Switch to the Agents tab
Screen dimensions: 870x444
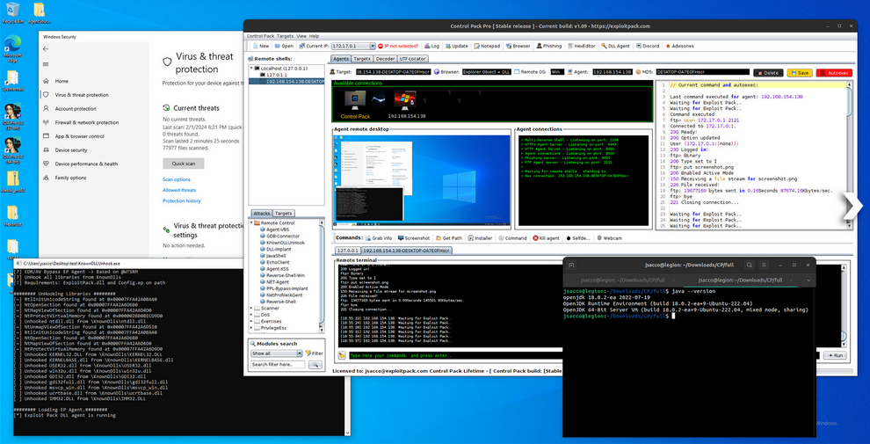tap(341, 58)
